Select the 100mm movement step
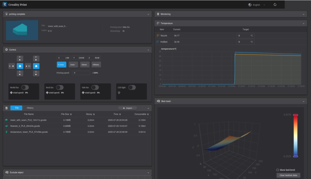The width and height of the screenshot is (311, 179). [x=96, y=65]
